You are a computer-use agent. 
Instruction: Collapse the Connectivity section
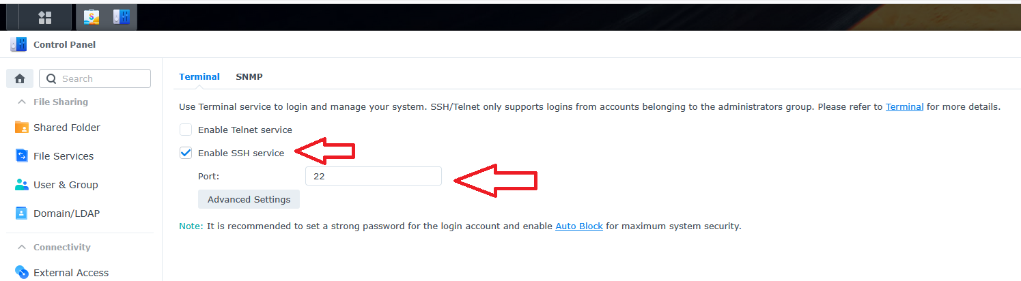click(22, 248)
